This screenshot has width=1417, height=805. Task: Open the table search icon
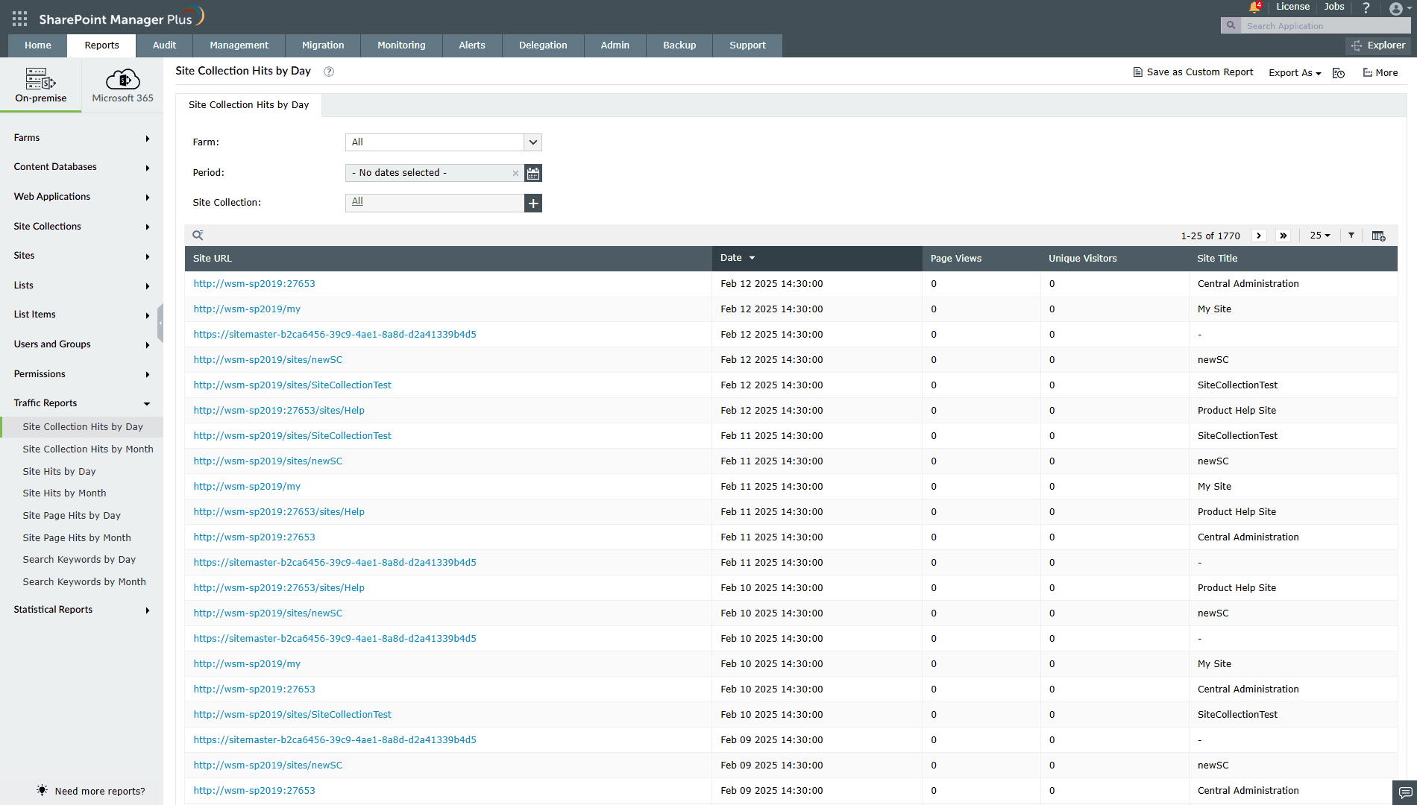click(x=198, y=236)
